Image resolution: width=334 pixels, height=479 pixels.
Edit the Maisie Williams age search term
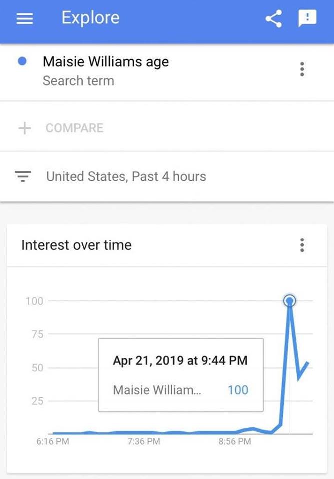[106, 62]
